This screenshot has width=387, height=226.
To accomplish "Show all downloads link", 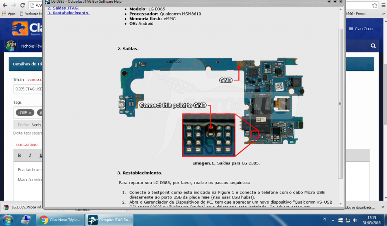I will 361,207.
